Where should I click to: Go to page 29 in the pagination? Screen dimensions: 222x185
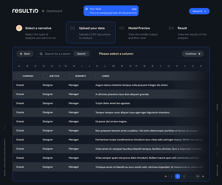(x=198, y=176)
